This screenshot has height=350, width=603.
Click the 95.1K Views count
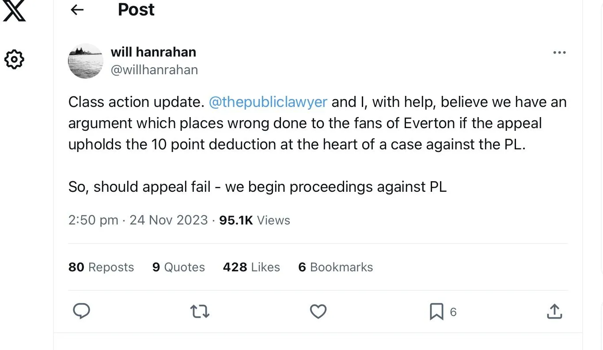point(254,220)
